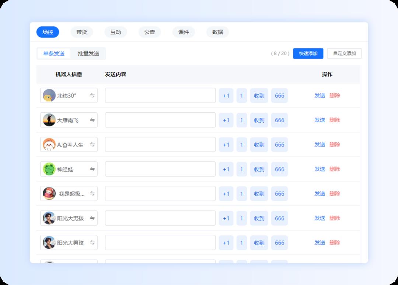Click the 快速添加 button
Image resolution: width=398 pixels, height=285 pixels.
pyautogui.click(x=308, y=53)
